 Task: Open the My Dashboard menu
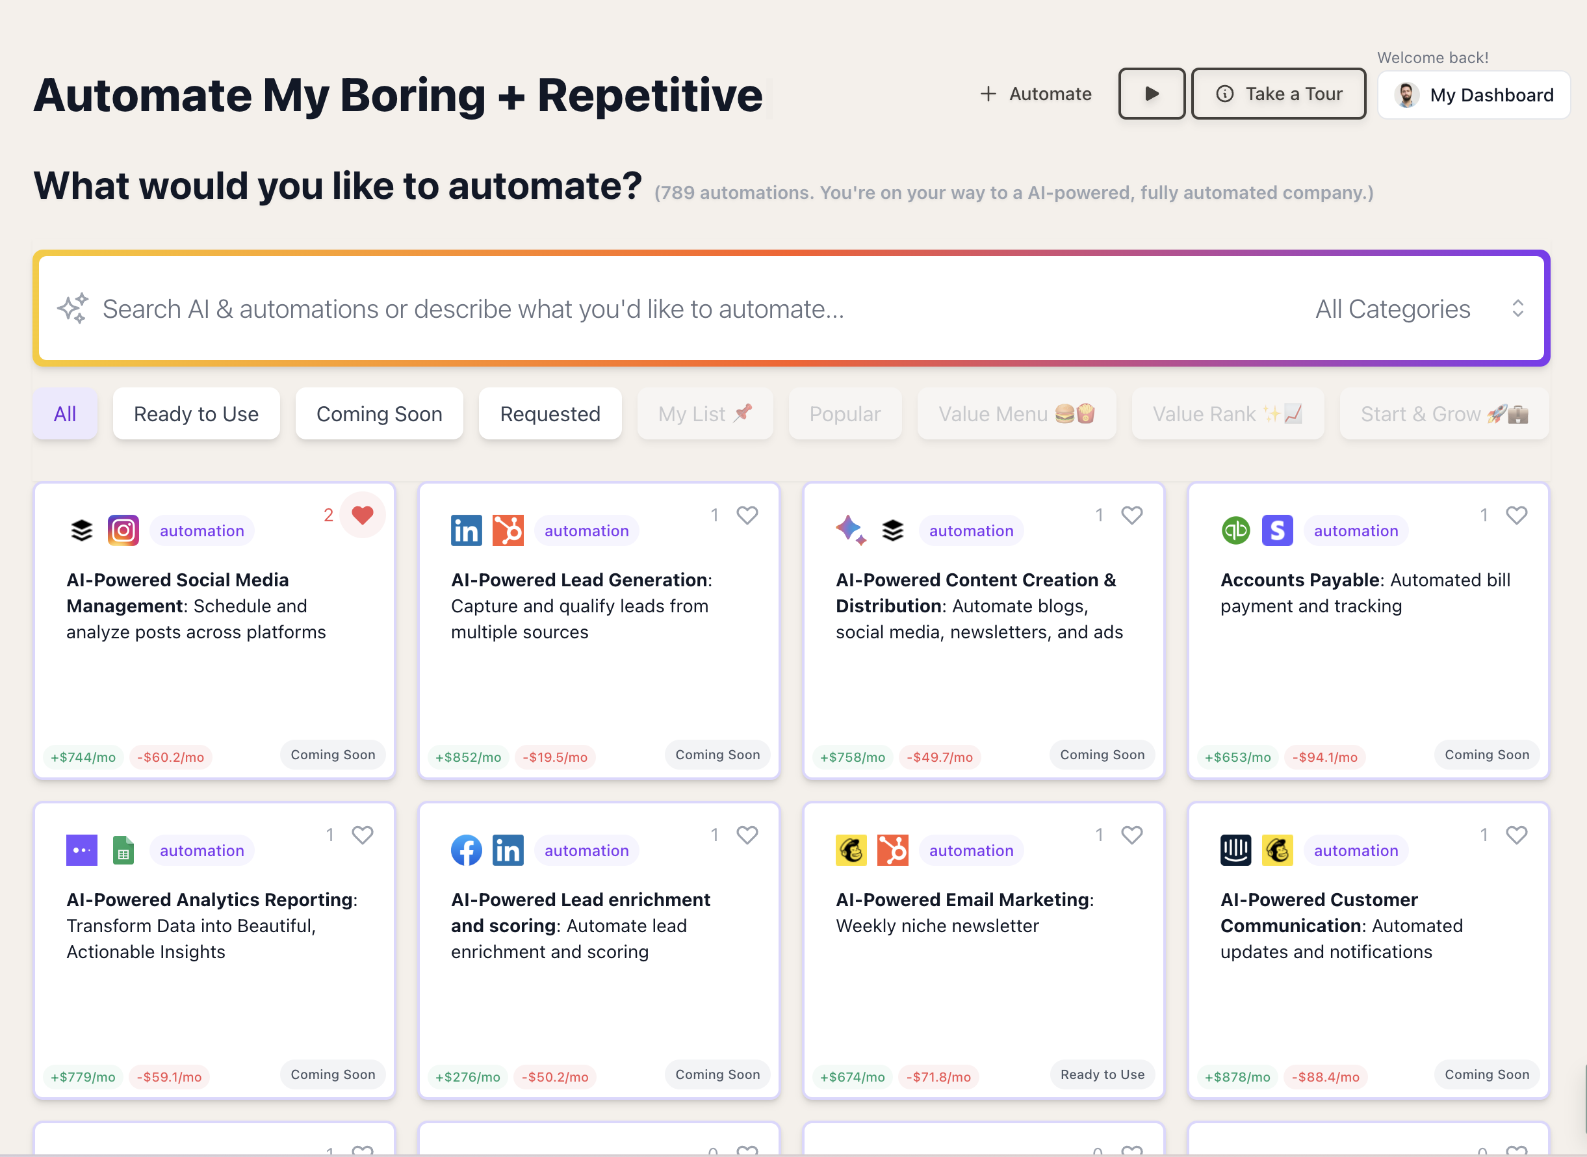(1473, 94)
